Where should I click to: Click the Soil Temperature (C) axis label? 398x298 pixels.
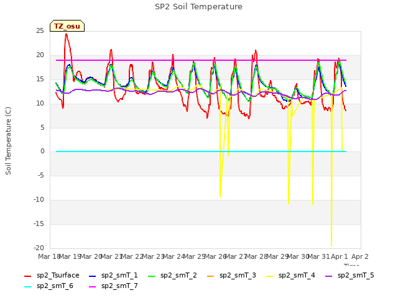click(8, 141)
